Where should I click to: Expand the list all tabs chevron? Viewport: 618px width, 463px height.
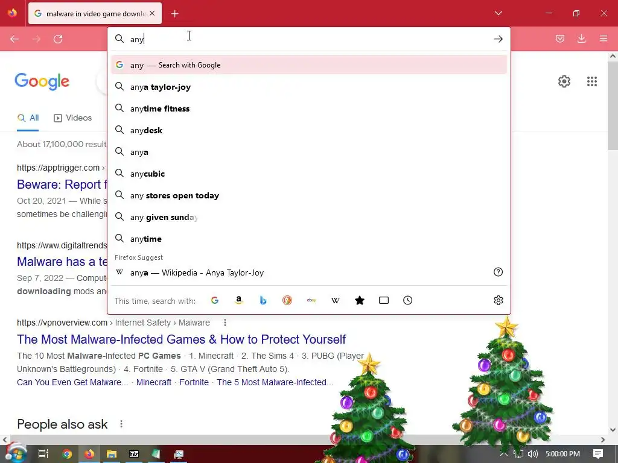[498, 13]
